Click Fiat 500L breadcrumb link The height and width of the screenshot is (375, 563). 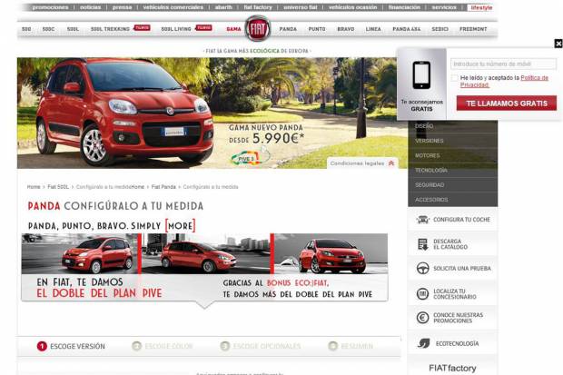pyautogui.click(x=58, y=187)
